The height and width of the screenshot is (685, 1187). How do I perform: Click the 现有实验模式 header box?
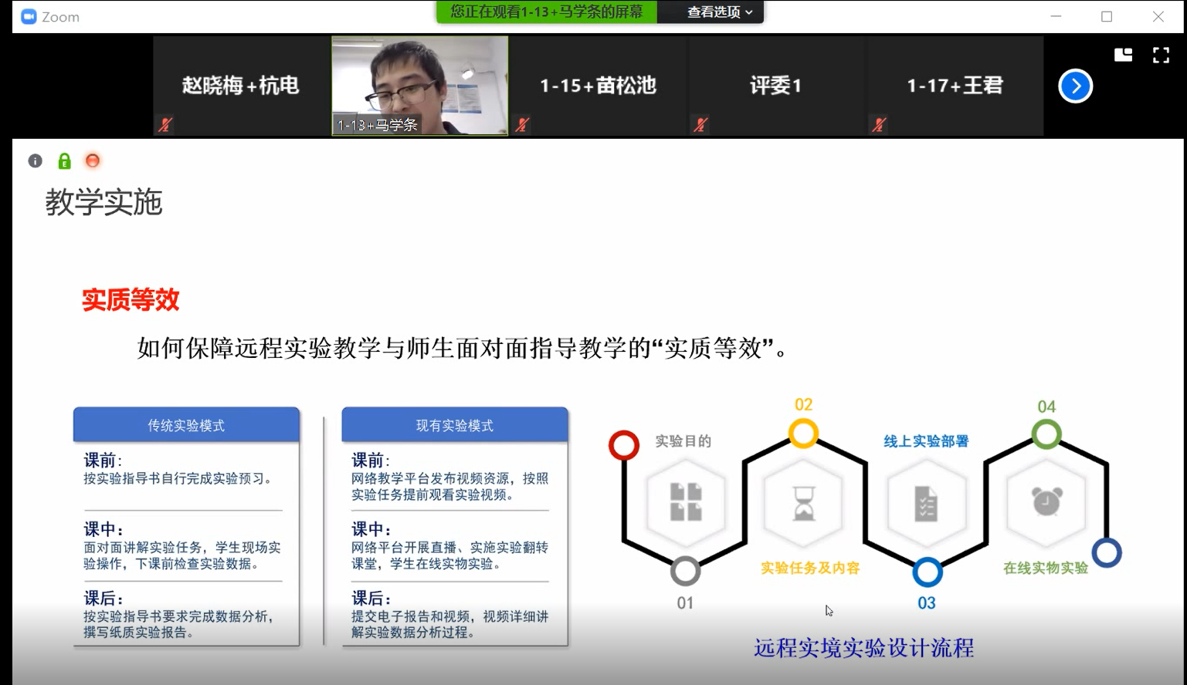(x=455, y=425)
